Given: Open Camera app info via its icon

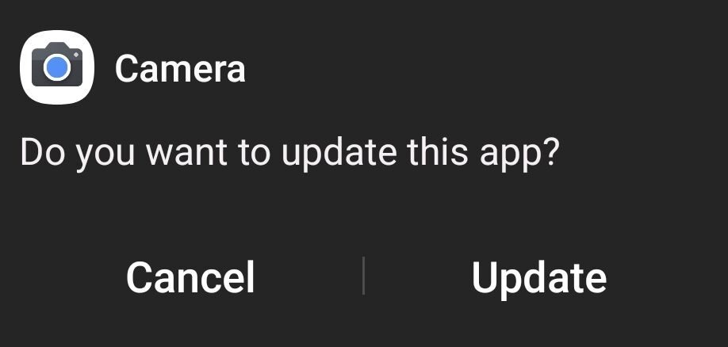Looking at the screenshot, I should (57, 67).
